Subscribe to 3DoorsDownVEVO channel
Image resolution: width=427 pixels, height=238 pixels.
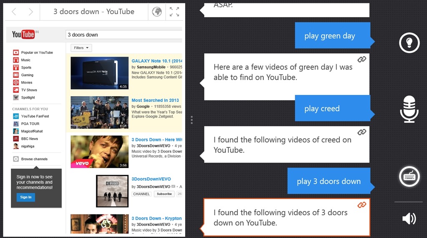pos(164,194)
